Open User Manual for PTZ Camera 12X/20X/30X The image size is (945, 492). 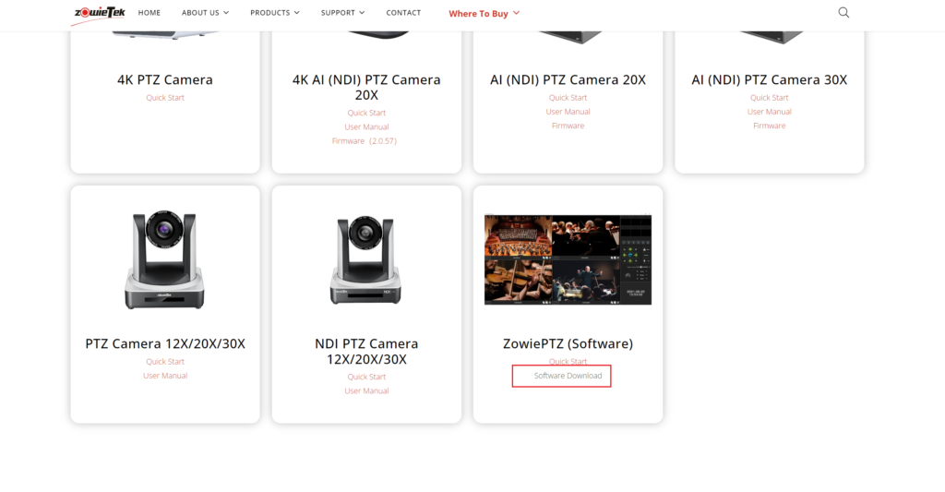(x=165, y=376)
